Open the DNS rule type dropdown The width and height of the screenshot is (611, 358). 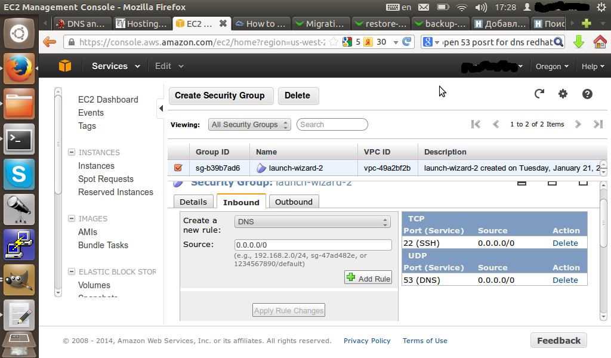coord(313,222)
